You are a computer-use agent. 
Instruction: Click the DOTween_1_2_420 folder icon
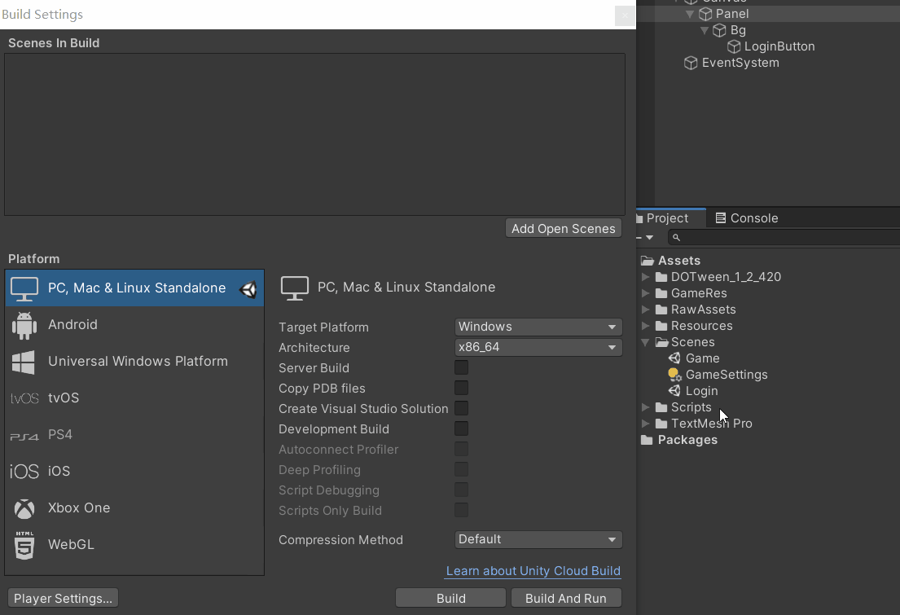[661, 277]
